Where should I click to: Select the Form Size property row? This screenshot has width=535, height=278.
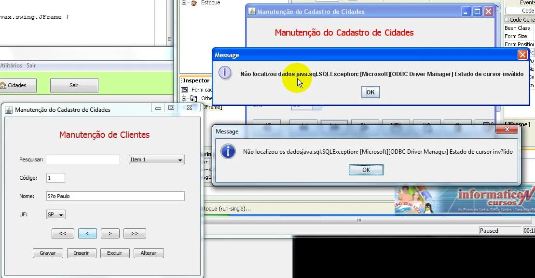click(x=519, y=36)
